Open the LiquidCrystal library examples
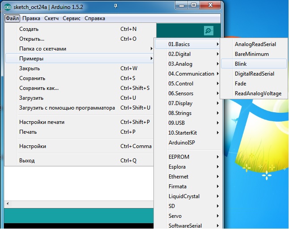 point(183,196)
